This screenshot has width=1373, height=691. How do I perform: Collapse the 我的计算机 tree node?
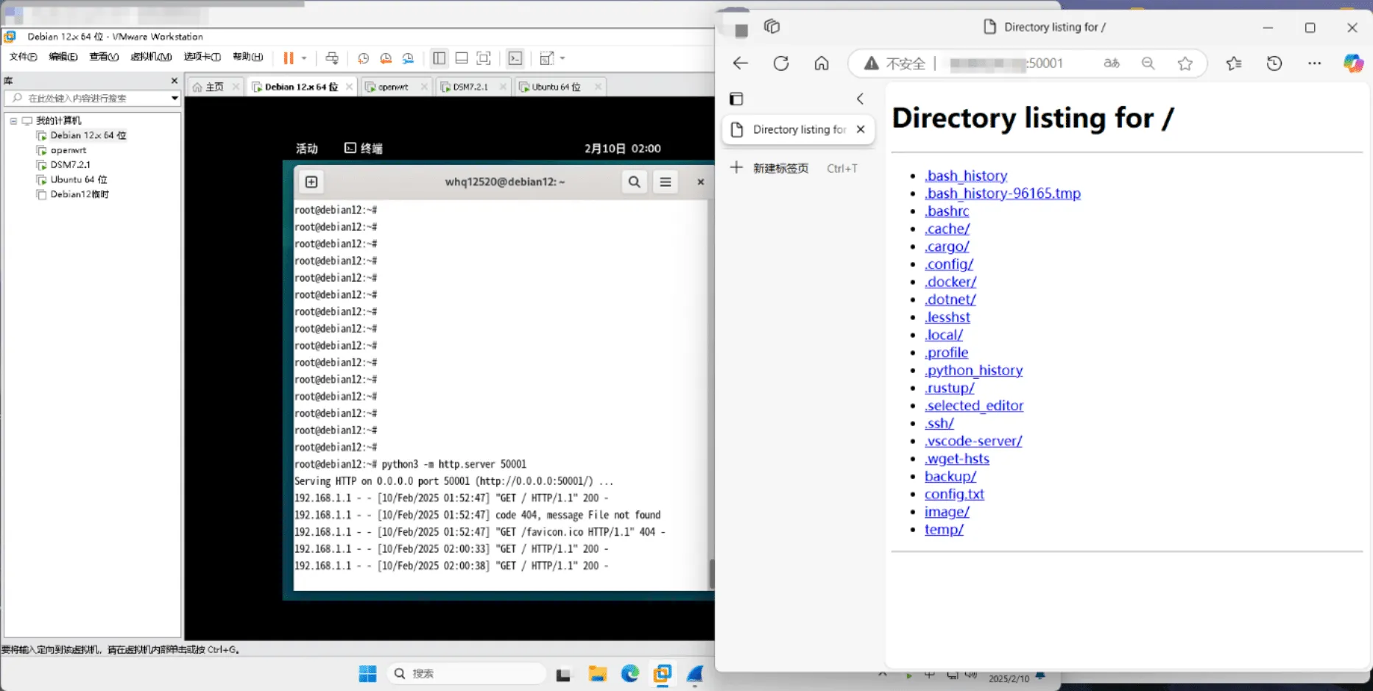[13, 121]
